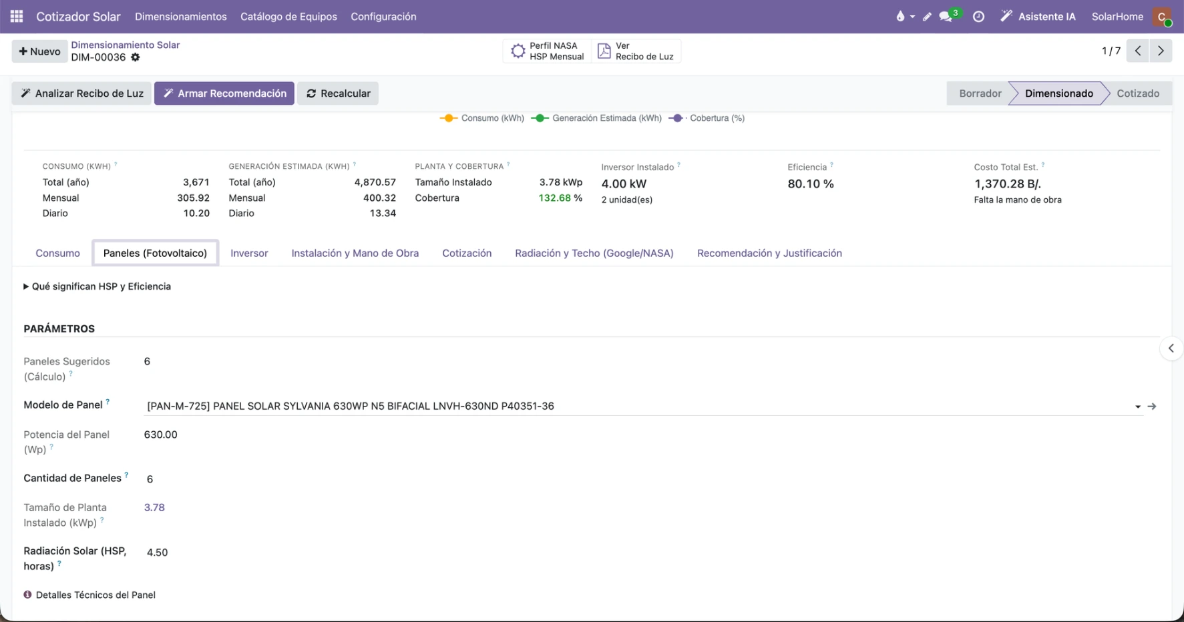The height and width of the screenshot is (622, 1184).
Task: Open the Modelo de Panel external link arrow
Action: pos(1152,406)
